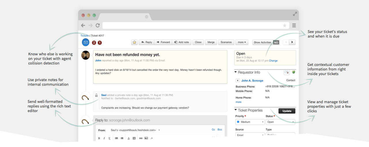
Task: Open the From address dropdown
Action: click(x=159, y=130)
